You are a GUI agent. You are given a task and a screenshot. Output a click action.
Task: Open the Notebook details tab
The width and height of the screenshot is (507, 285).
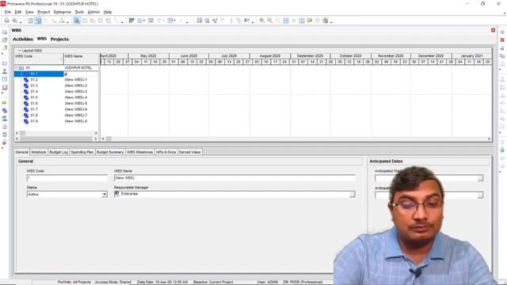[x=39, y=152]
